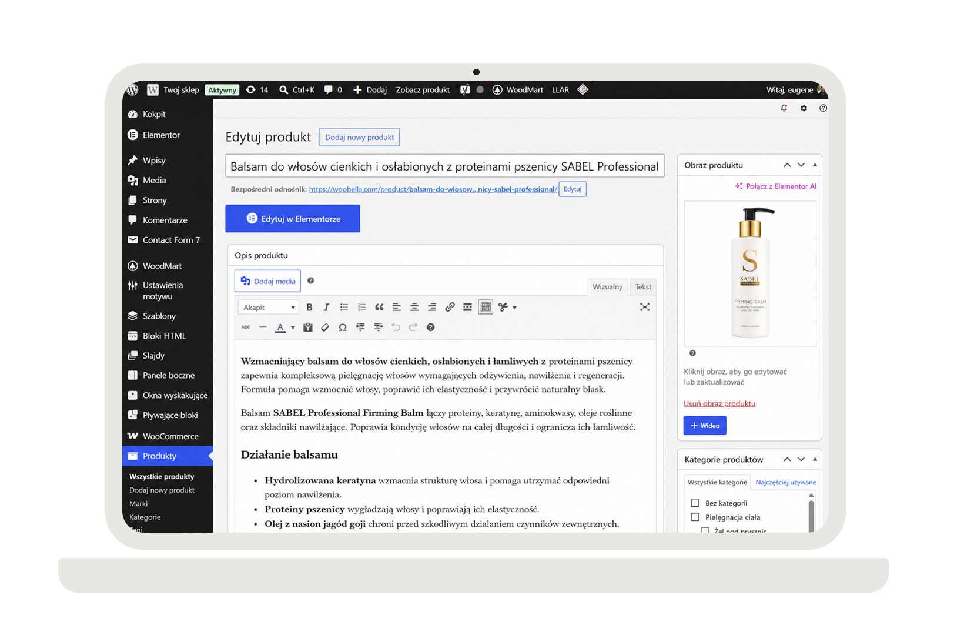Switch to the Wizualny editor tab
The width and height of the screenshot is (964, 635).
click(607, 287)
